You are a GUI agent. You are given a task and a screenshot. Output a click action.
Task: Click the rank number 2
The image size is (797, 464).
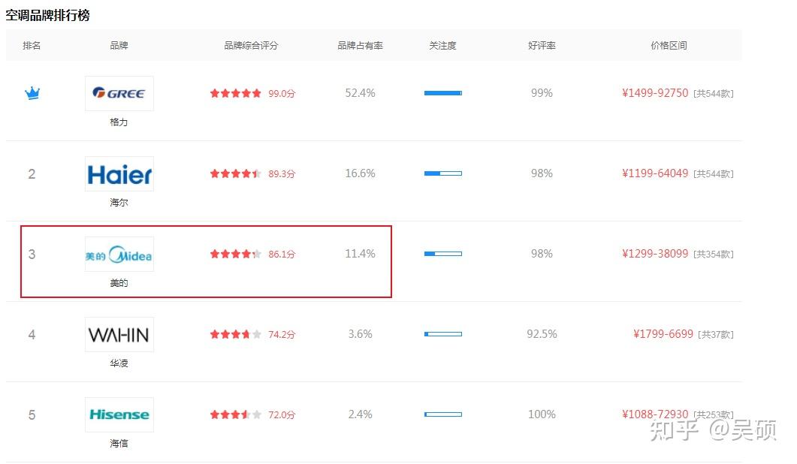tap(32, 173)
